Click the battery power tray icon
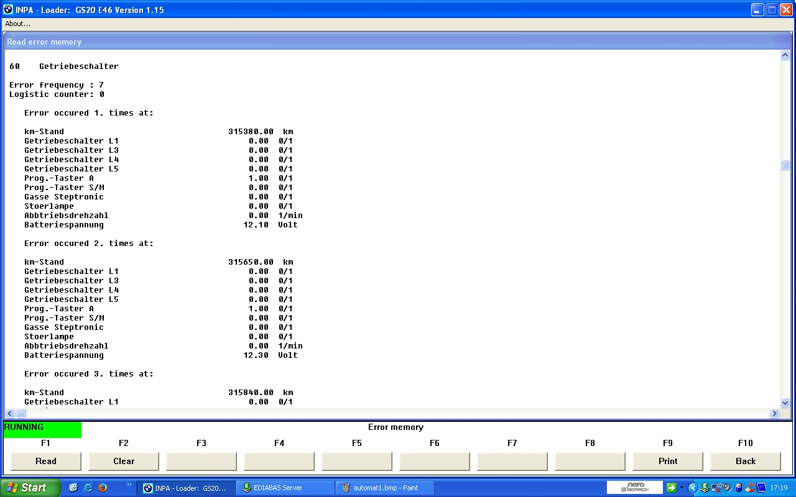Screen dimensions: 796x497 pos(738,488)
